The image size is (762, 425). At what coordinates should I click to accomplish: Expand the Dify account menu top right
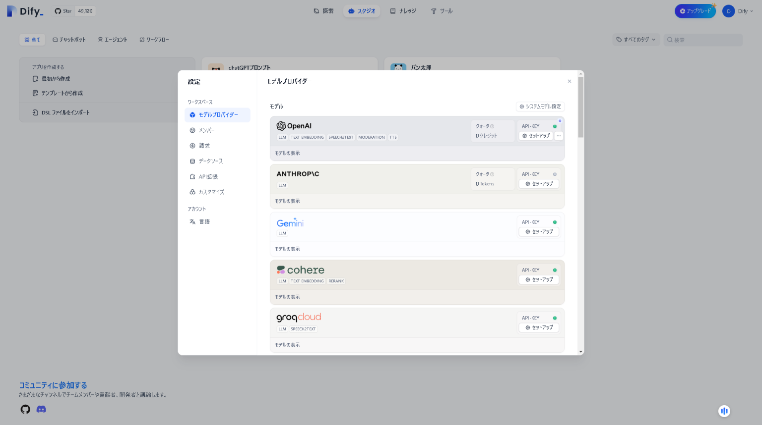[x=739, y=10]
